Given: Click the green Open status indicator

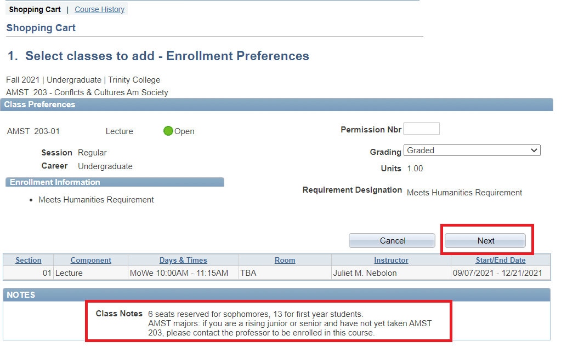Looking at the screenshot, I should coord(168,131).
